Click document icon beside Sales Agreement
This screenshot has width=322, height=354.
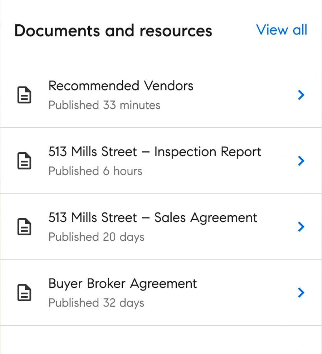tap(24, 227)
